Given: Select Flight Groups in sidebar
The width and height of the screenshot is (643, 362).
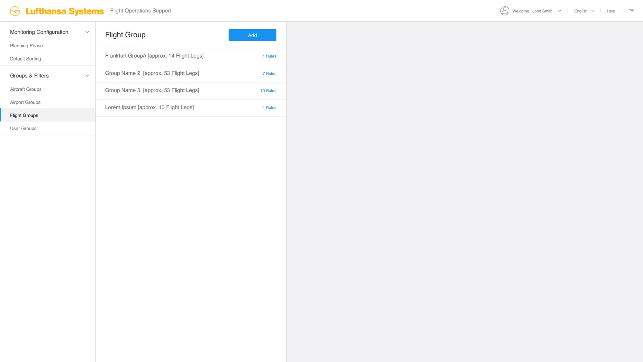Looking at the screenshot, I should [48, 115].
